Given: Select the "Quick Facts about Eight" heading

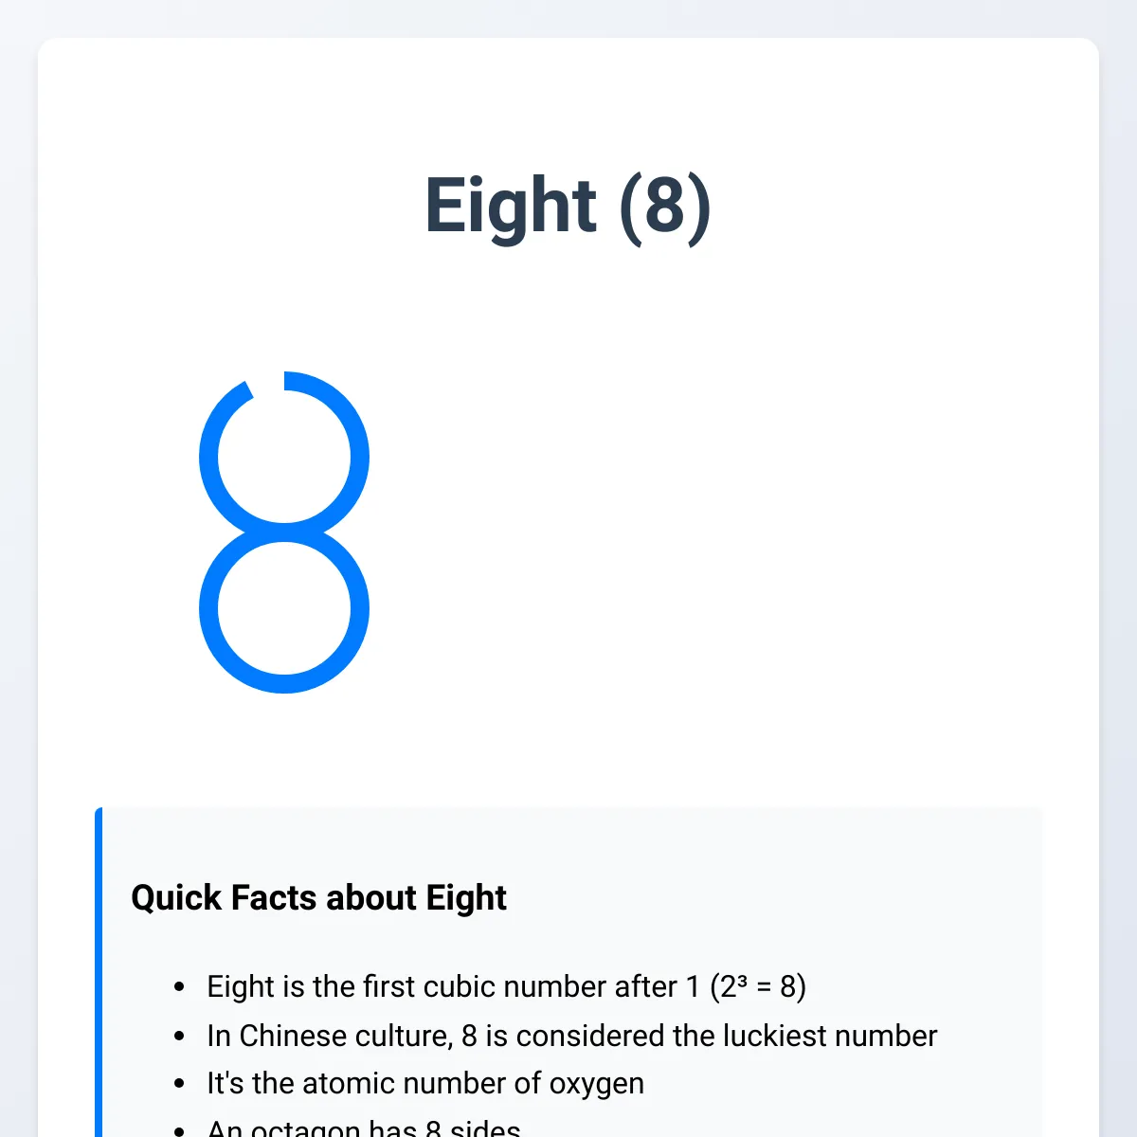Looking at the screenshot, I should pos(318,897).
